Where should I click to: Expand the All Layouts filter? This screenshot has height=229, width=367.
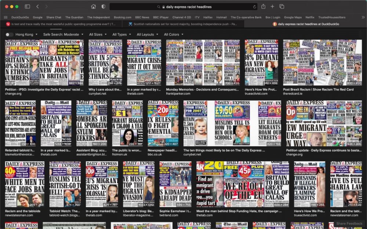point(148,34)
